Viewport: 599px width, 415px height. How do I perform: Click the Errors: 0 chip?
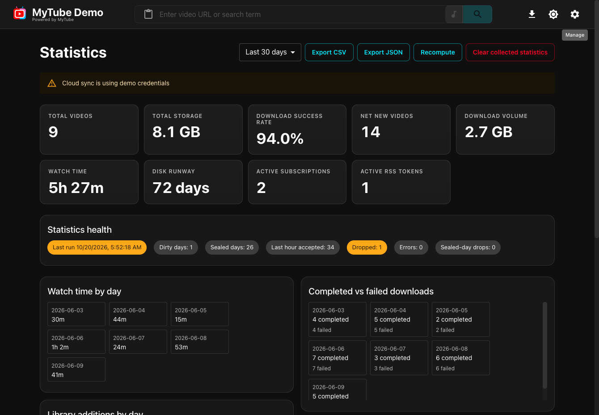point(411,247)
